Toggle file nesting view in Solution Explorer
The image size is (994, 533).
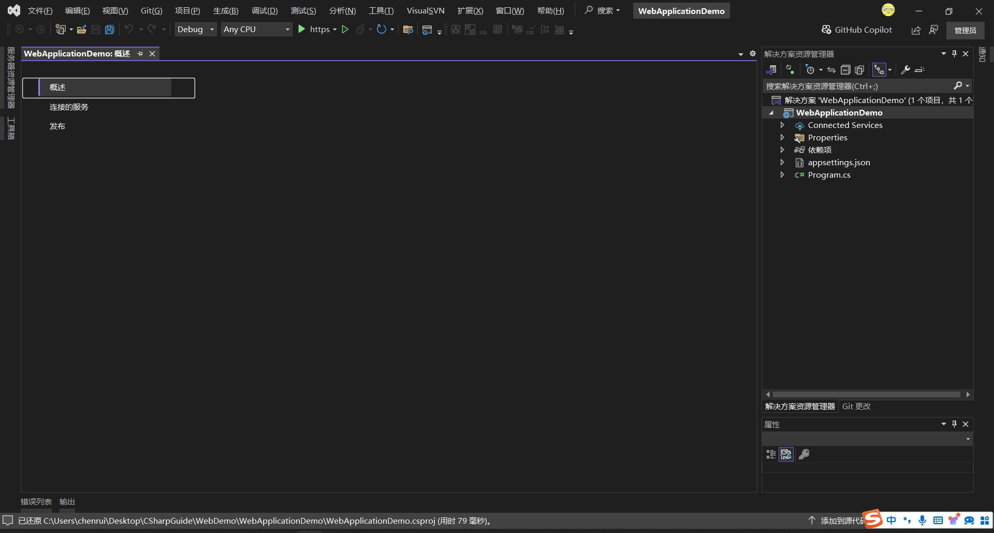tap(879, 69)
